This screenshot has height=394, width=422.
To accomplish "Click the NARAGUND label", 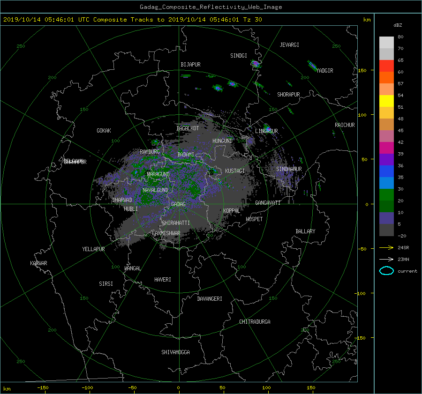I will tap(158, 174).
